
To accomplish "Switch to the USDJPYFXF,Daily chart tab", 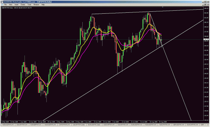I will (x=79, y=125).
